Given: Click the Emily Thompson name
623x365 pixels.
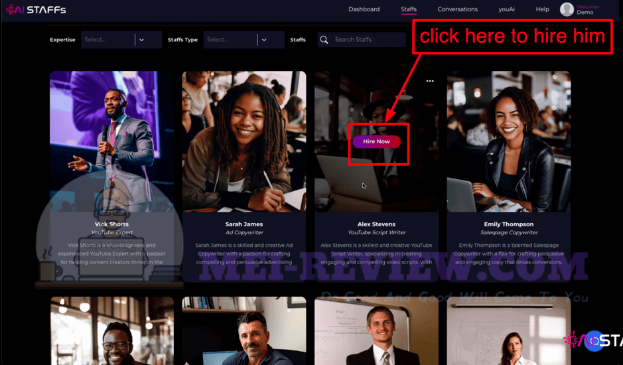Looking at the screenshot, I should coord(509,224).
